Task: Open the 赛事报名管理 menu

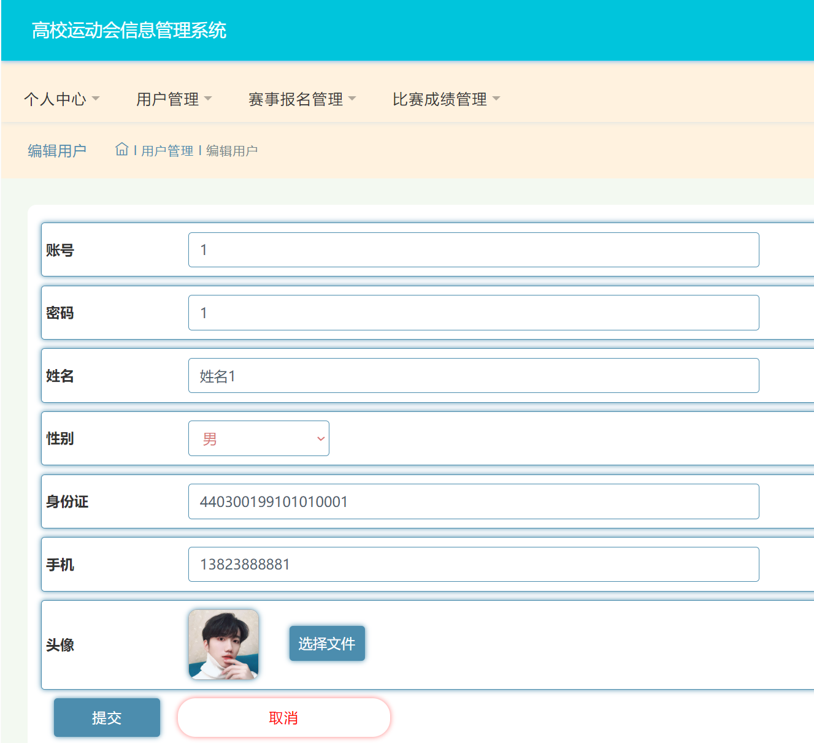Action: 295,99
